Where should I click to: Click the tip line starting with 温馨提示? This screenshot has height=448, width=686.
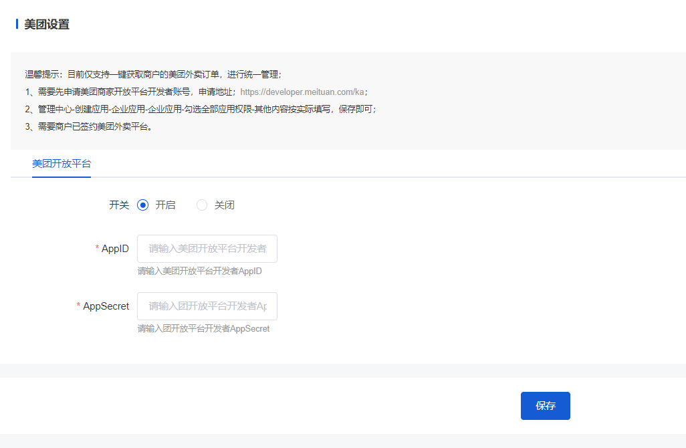154,74
